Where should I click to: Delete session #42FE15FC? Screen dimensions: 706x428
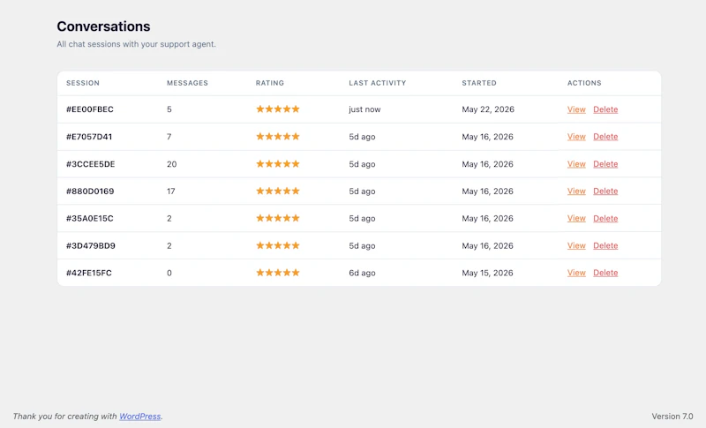[605, 273]
